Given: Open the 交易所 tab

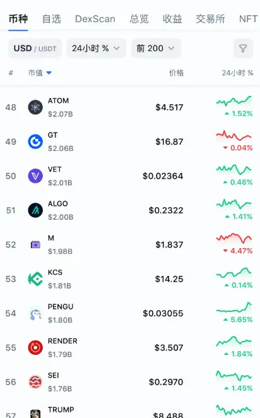Looking at the screenshot, I should pos(210,19).
